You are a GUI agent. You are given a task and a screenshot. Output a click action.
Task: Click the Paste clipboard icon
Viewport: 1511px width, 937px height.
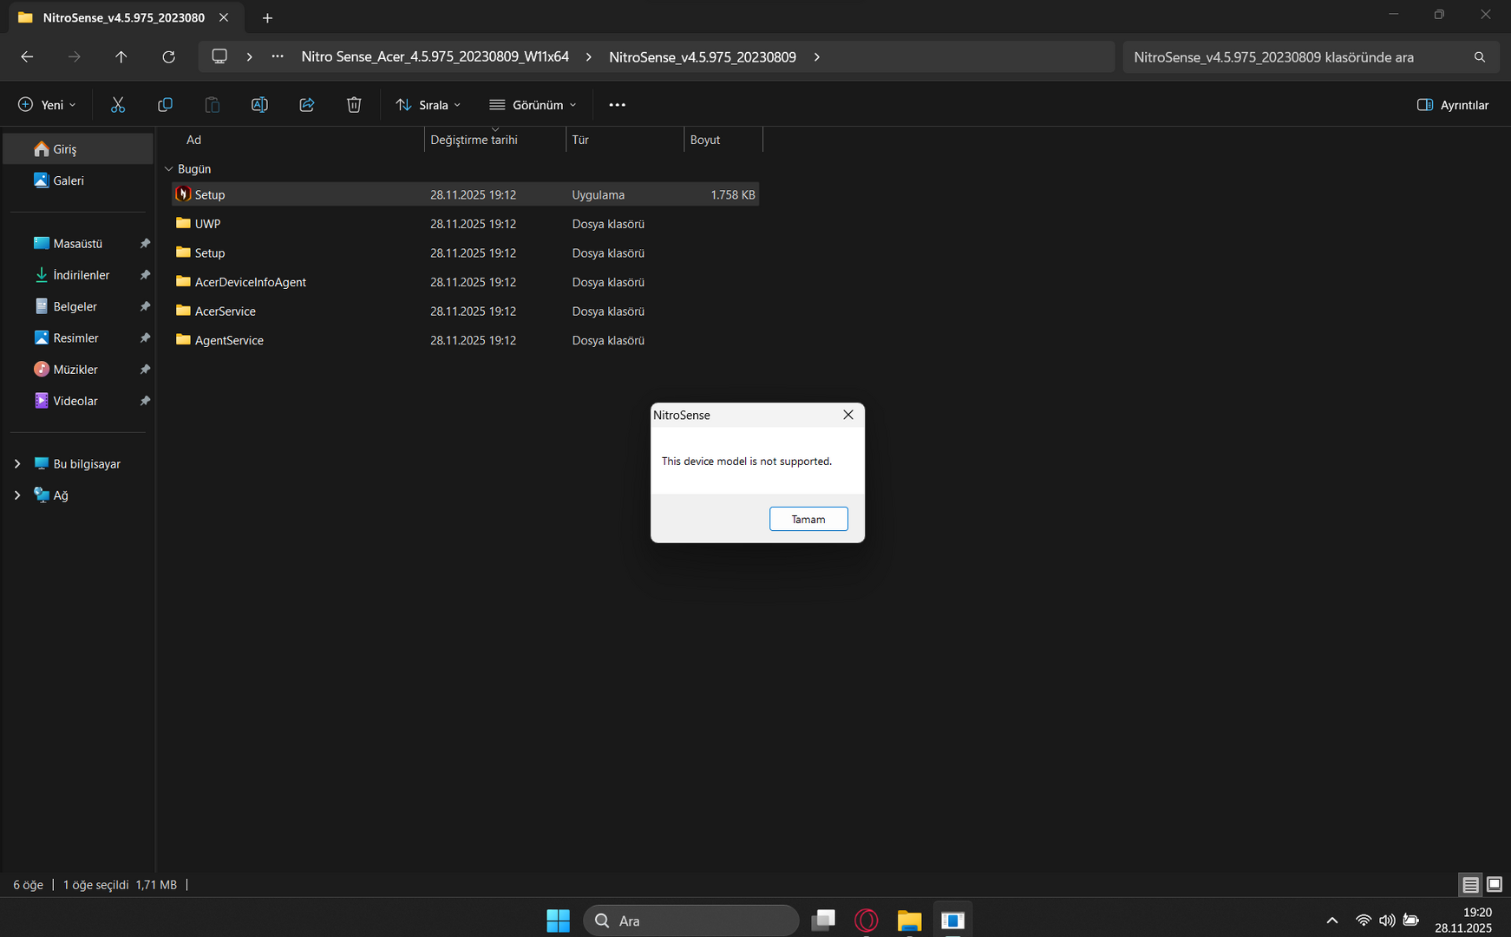(212, 105)
